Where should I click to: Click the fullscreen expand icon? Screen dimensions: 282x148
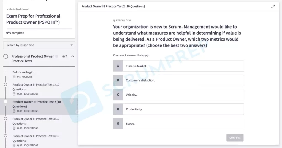pyautogui.click(x=273, y=7)
